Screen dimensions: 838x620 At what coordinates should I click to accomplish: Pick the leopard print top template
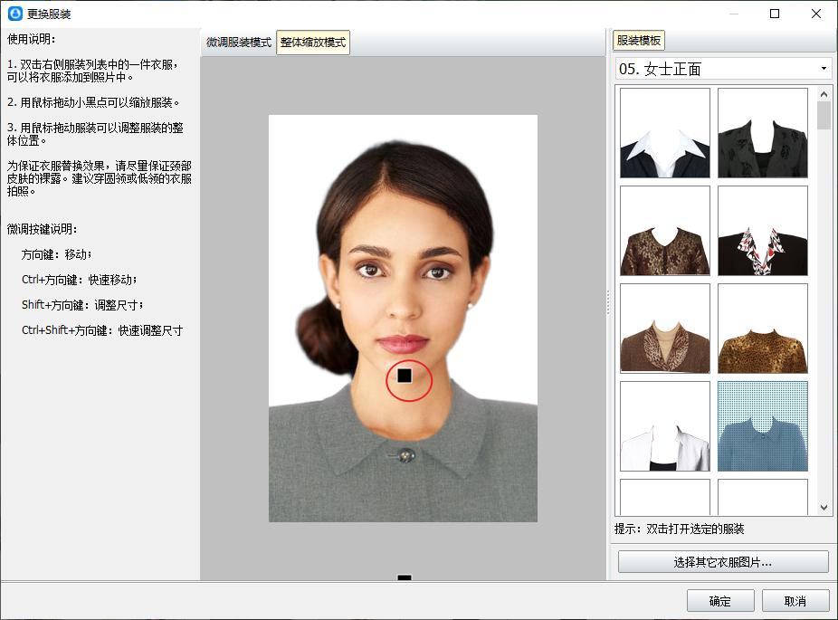[762, 329]
